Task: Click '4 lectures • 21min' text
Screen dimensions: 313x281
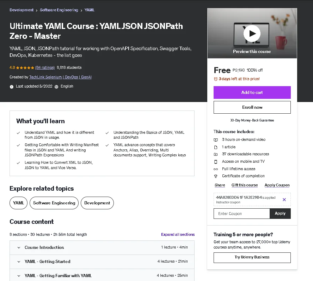Action: tap(173, 262)
